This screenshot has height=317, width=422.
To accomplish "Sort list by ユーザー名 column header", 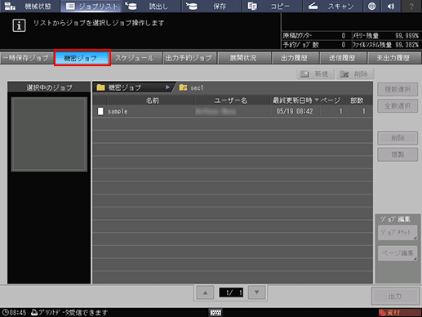I will pos(232,100).
